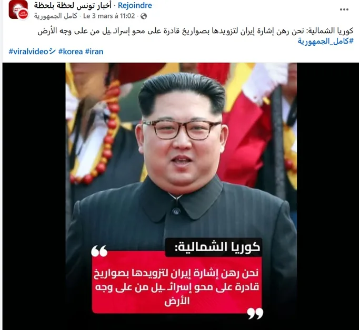Join the group via Rejoindre
Image resolution: width=360 pixels, height=330 pixels.
[135, 5]
